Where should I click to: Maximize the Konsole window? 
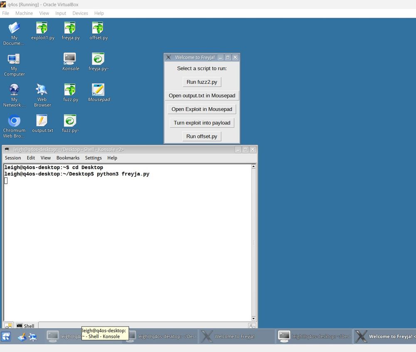[245, 150]
